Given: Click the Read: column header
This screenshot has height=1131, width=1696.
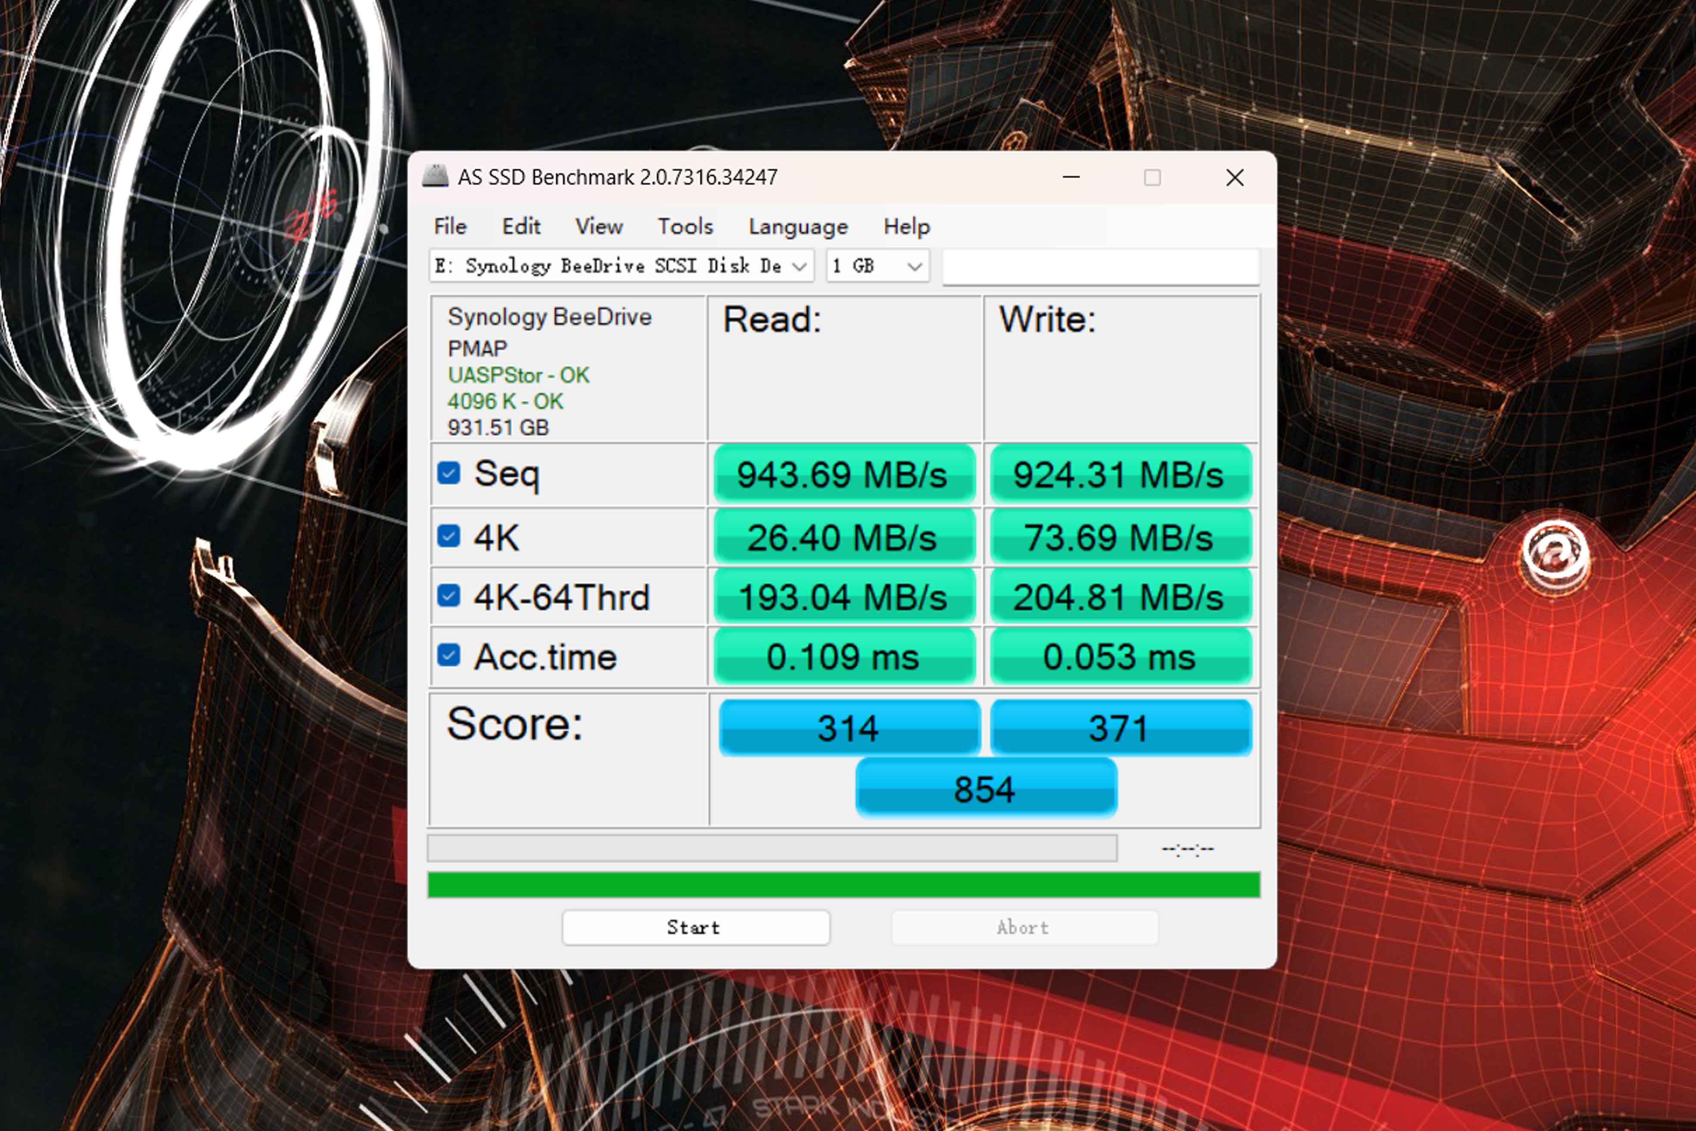Looking at the screenshot, I should [772, 319].
